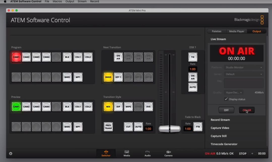Edit the Fade to Black rate value

coord(188,129)
